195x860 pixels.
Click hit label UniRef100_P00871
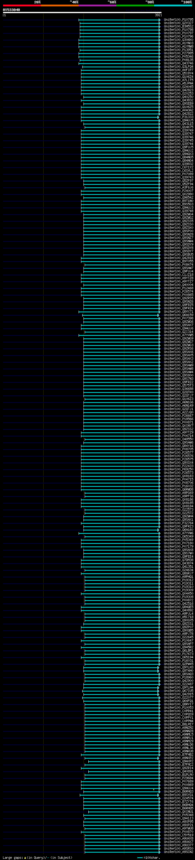(x=179, y=422)
